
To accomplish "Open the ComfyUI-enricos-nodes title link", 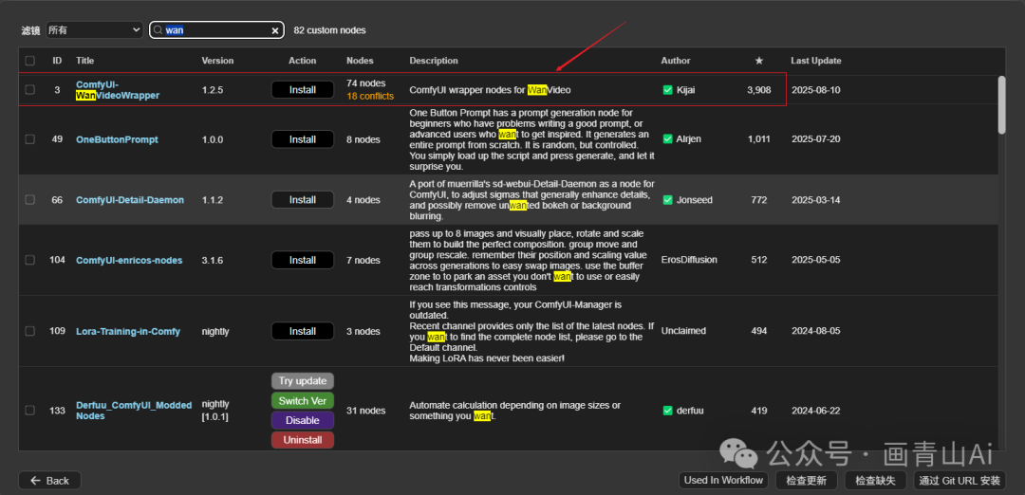I will (129, 260).
